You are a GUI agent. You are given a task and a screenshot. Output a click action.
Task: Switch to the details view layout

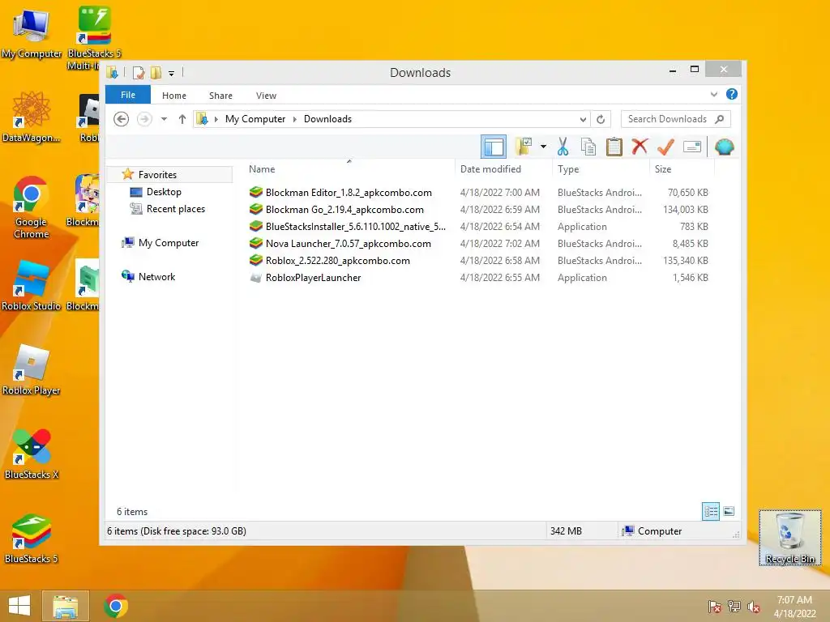click(710, 512)
